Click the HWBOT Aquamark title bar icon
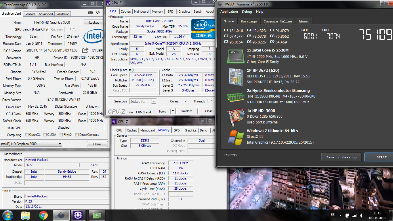The image size is (393, 221). (220, 4)
